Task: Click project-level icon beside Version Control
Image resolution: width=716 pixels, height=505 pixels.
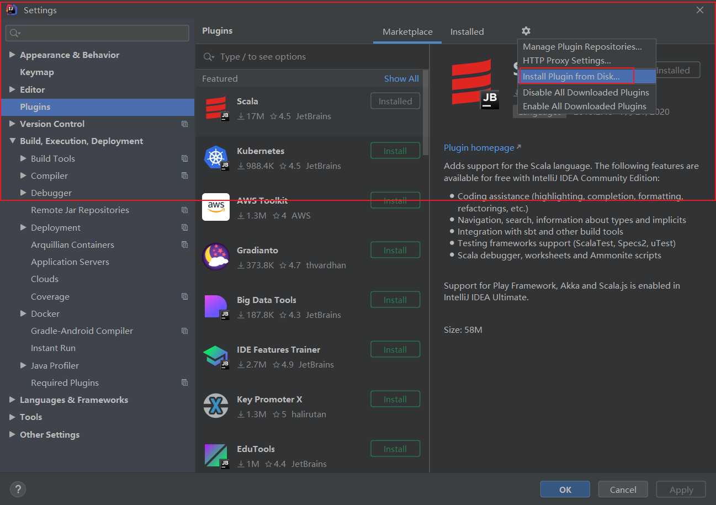Action: pos(185,124)
